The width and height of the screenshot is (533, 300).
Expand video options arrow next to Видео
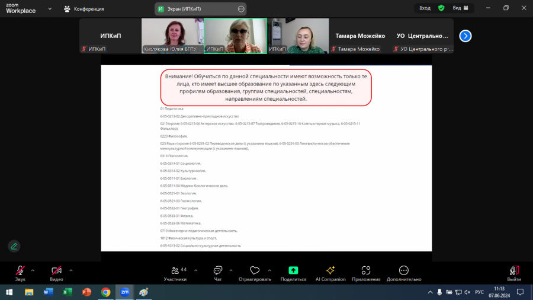[71, 271]
